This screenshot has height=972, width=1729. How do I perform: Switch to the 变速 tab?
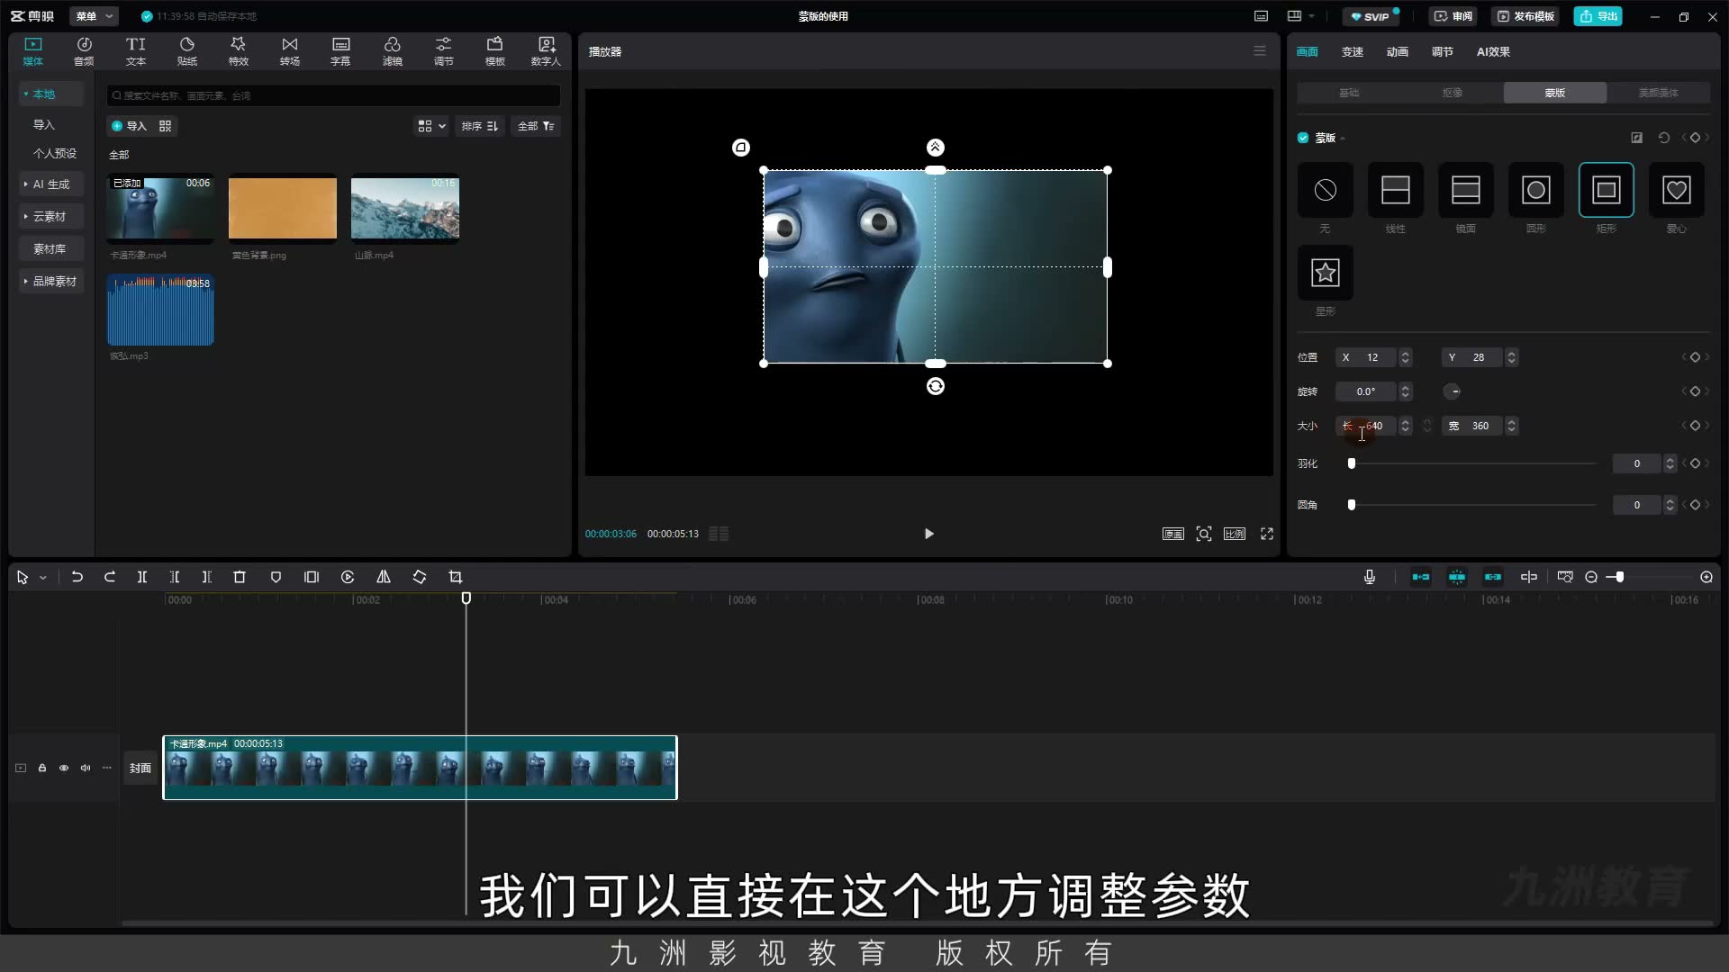(x=1352, y=51)
